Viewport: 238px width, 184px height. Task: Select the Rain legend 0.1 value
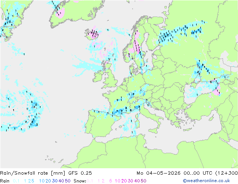click(x=16, y=181)
